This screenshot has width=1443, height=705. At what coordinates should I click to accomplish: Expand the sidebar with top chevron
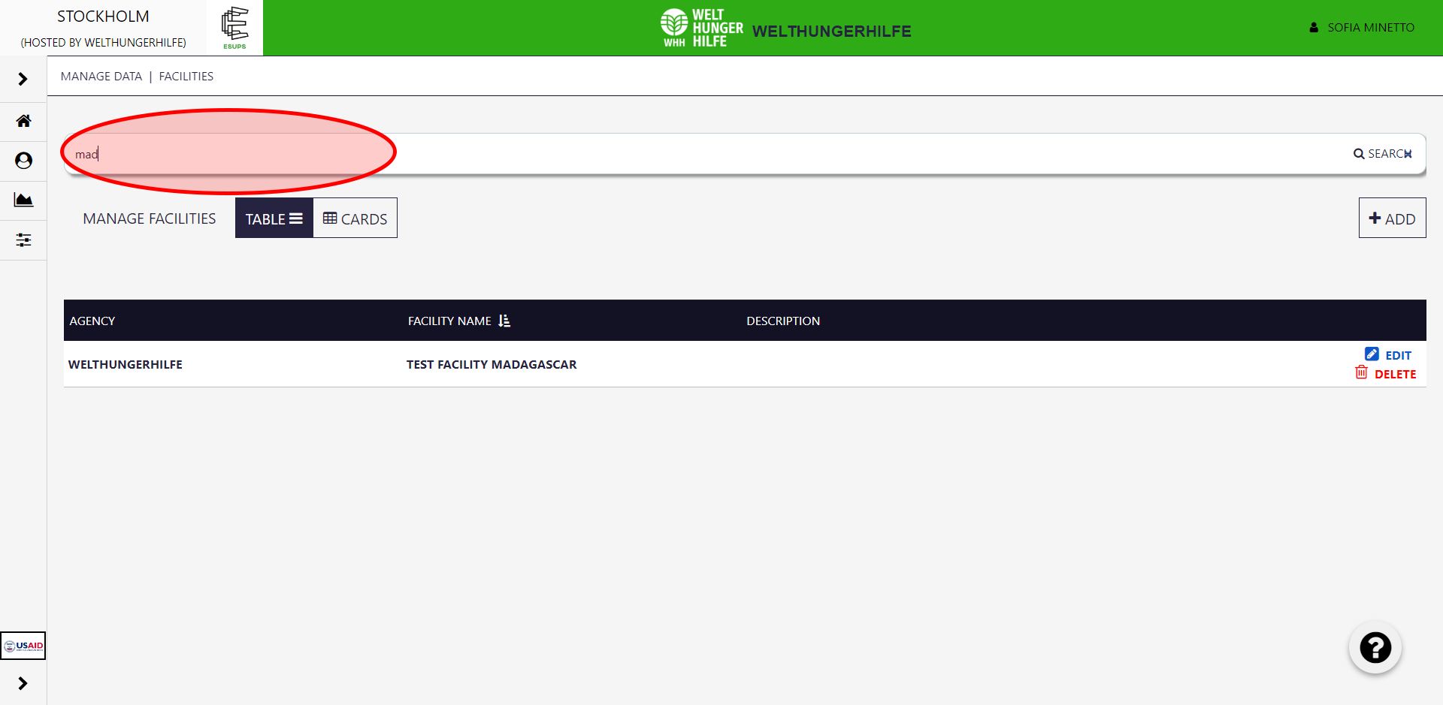coord(23,79)
